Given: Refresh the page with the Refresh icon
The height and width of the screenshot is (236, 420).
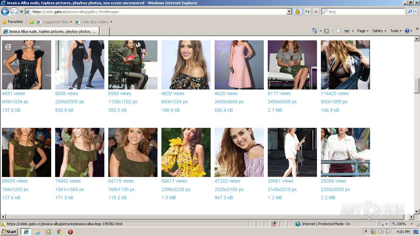Looking at the screenshot, I should 307,12.
